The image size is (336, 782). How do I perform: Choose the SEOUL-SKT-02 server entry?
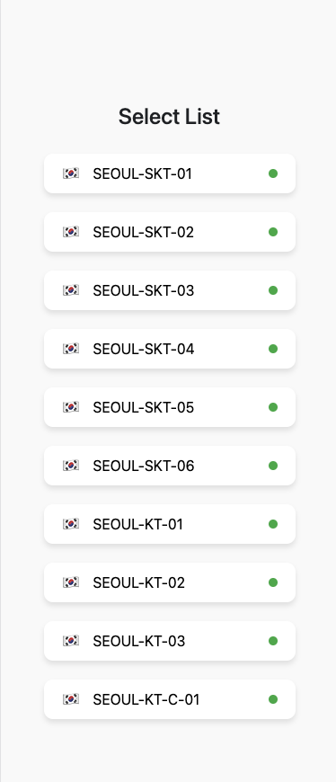click(170, 232)
